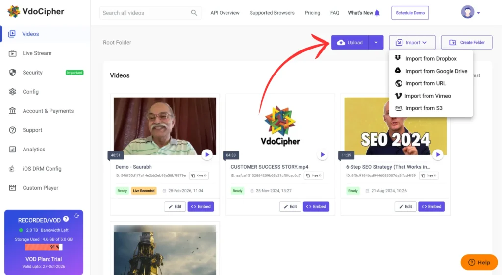
Task: Expand the Upload dropdown arrow
Action: point(376,42)
